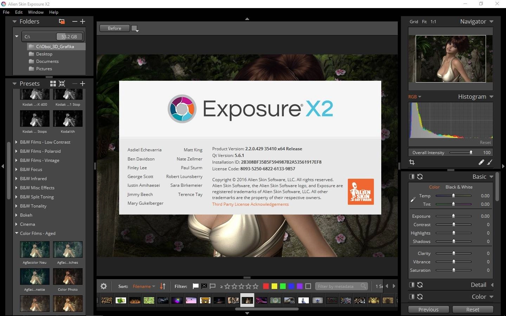Click the Previous button
This screenshot has width=506, height=316.
click(428, 310)
